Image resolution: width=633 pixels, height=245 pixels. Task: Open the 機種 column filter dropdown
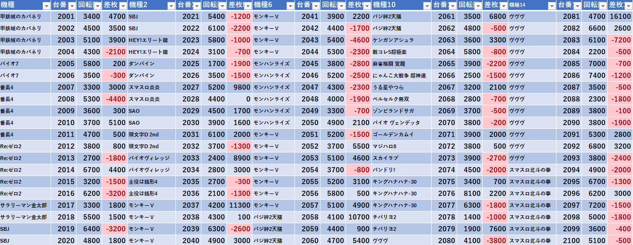[x=46, y=6]
